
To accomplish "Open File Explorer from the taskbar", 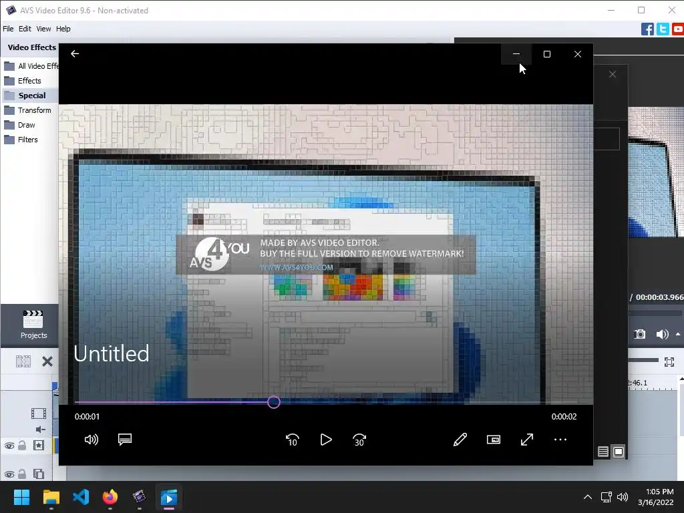I will 51,497.
